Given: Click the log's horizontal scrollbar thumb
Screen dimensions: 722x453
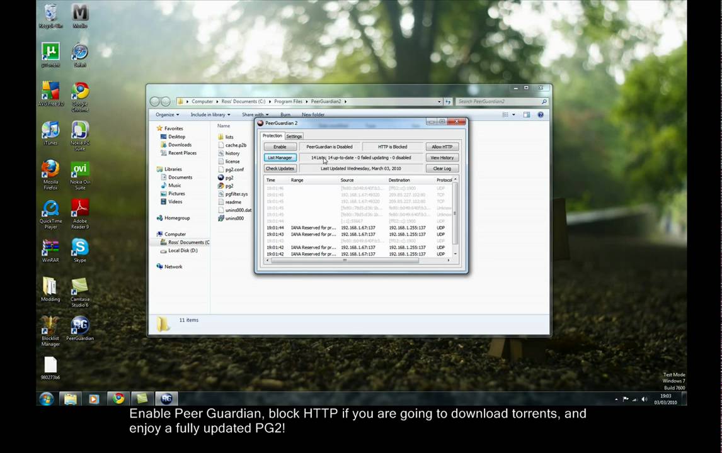Looking at the screenshot, I should (x=345, y=260).
